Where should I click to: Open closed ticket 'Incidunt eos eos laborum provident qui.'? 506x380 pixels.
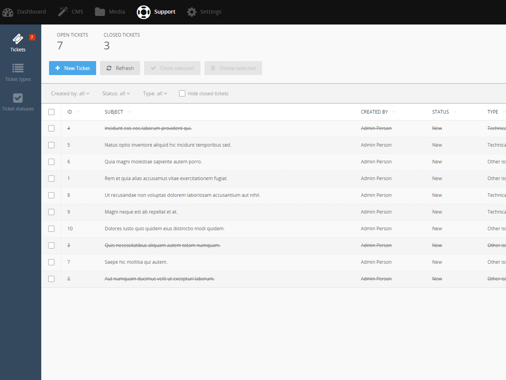[148, 128]
